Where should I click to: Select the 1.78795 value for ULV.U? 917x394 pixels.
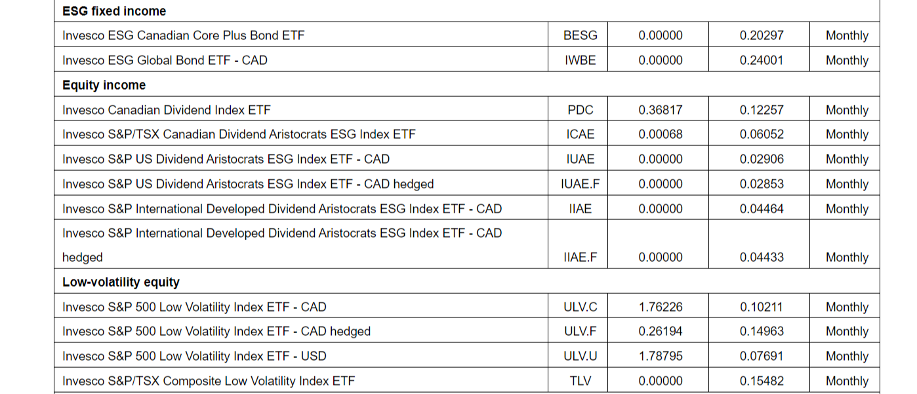[661, 356]
